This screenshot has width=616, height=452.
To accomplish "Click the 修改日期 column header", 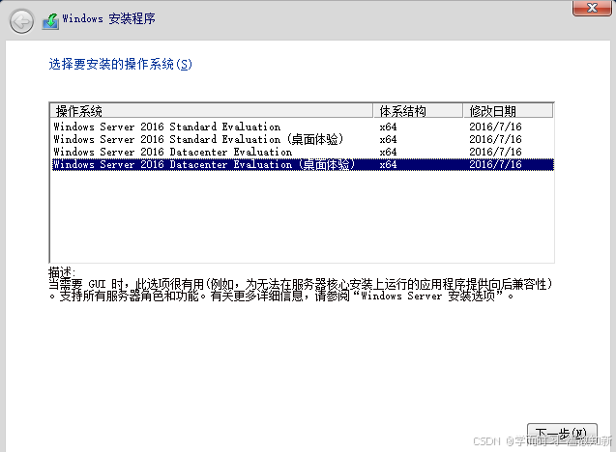I will click(x=508, y=111).
